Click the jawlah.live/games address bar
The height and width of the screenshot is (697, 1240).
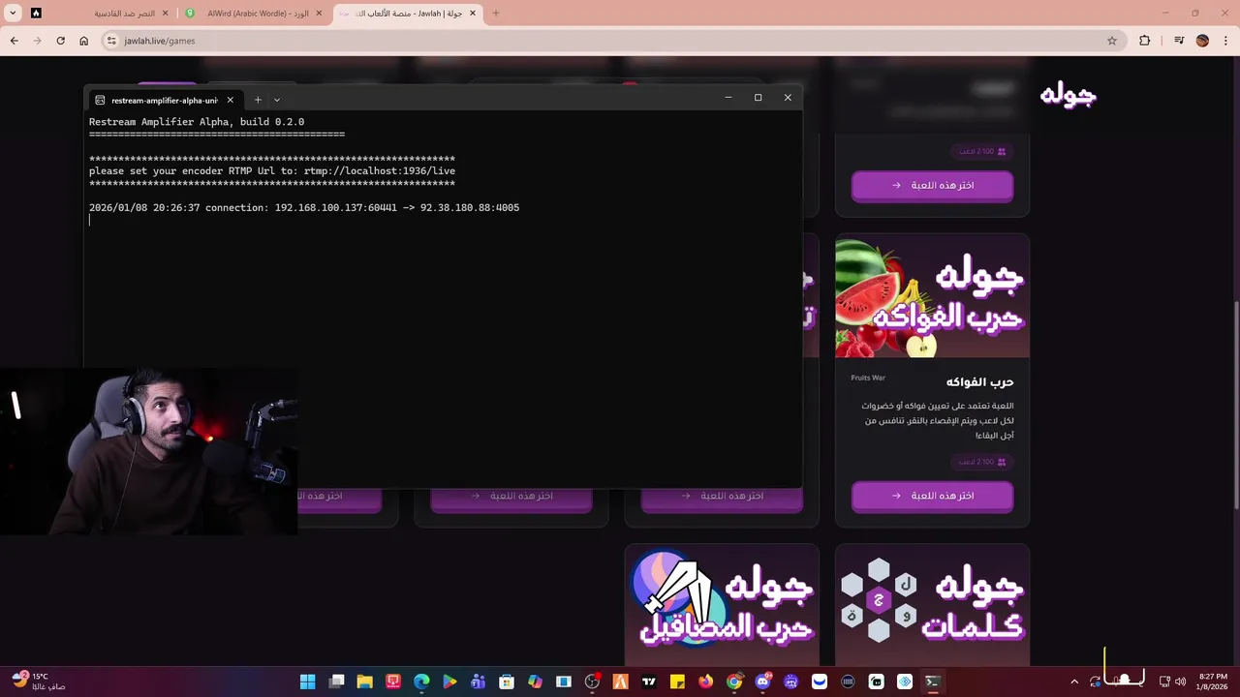click(610, 41)
